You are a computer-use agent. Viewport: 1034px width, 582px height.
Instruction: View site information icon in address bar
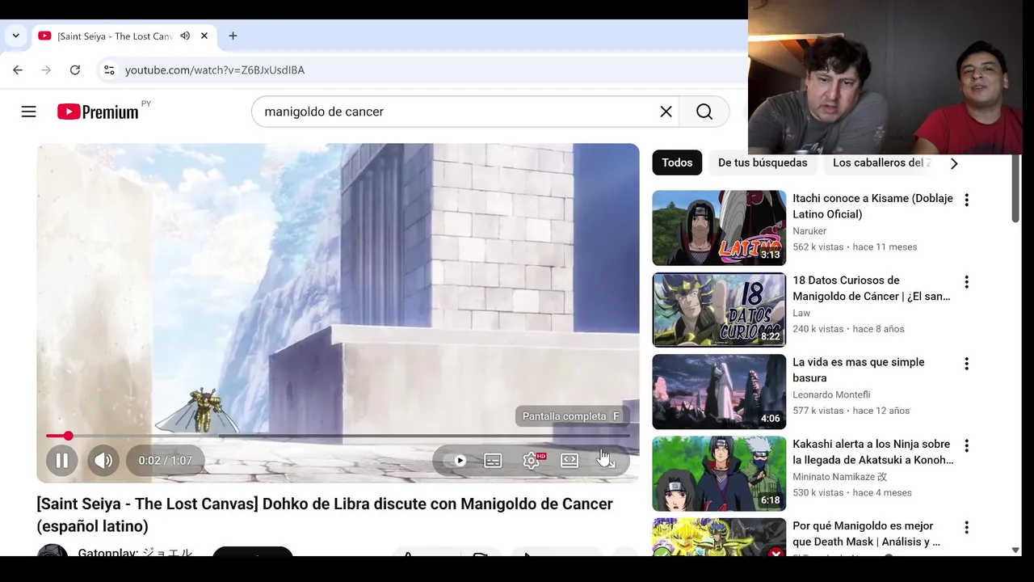point(109,70)
